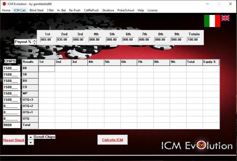The height and width of the screenshot is (161, 237).
Task: Edit the BB chips field
Action: point(12,68)
